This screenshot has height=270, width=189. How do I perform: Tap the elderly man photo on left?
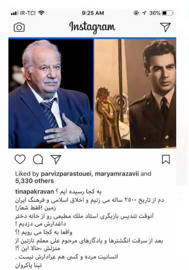[51, 94]
